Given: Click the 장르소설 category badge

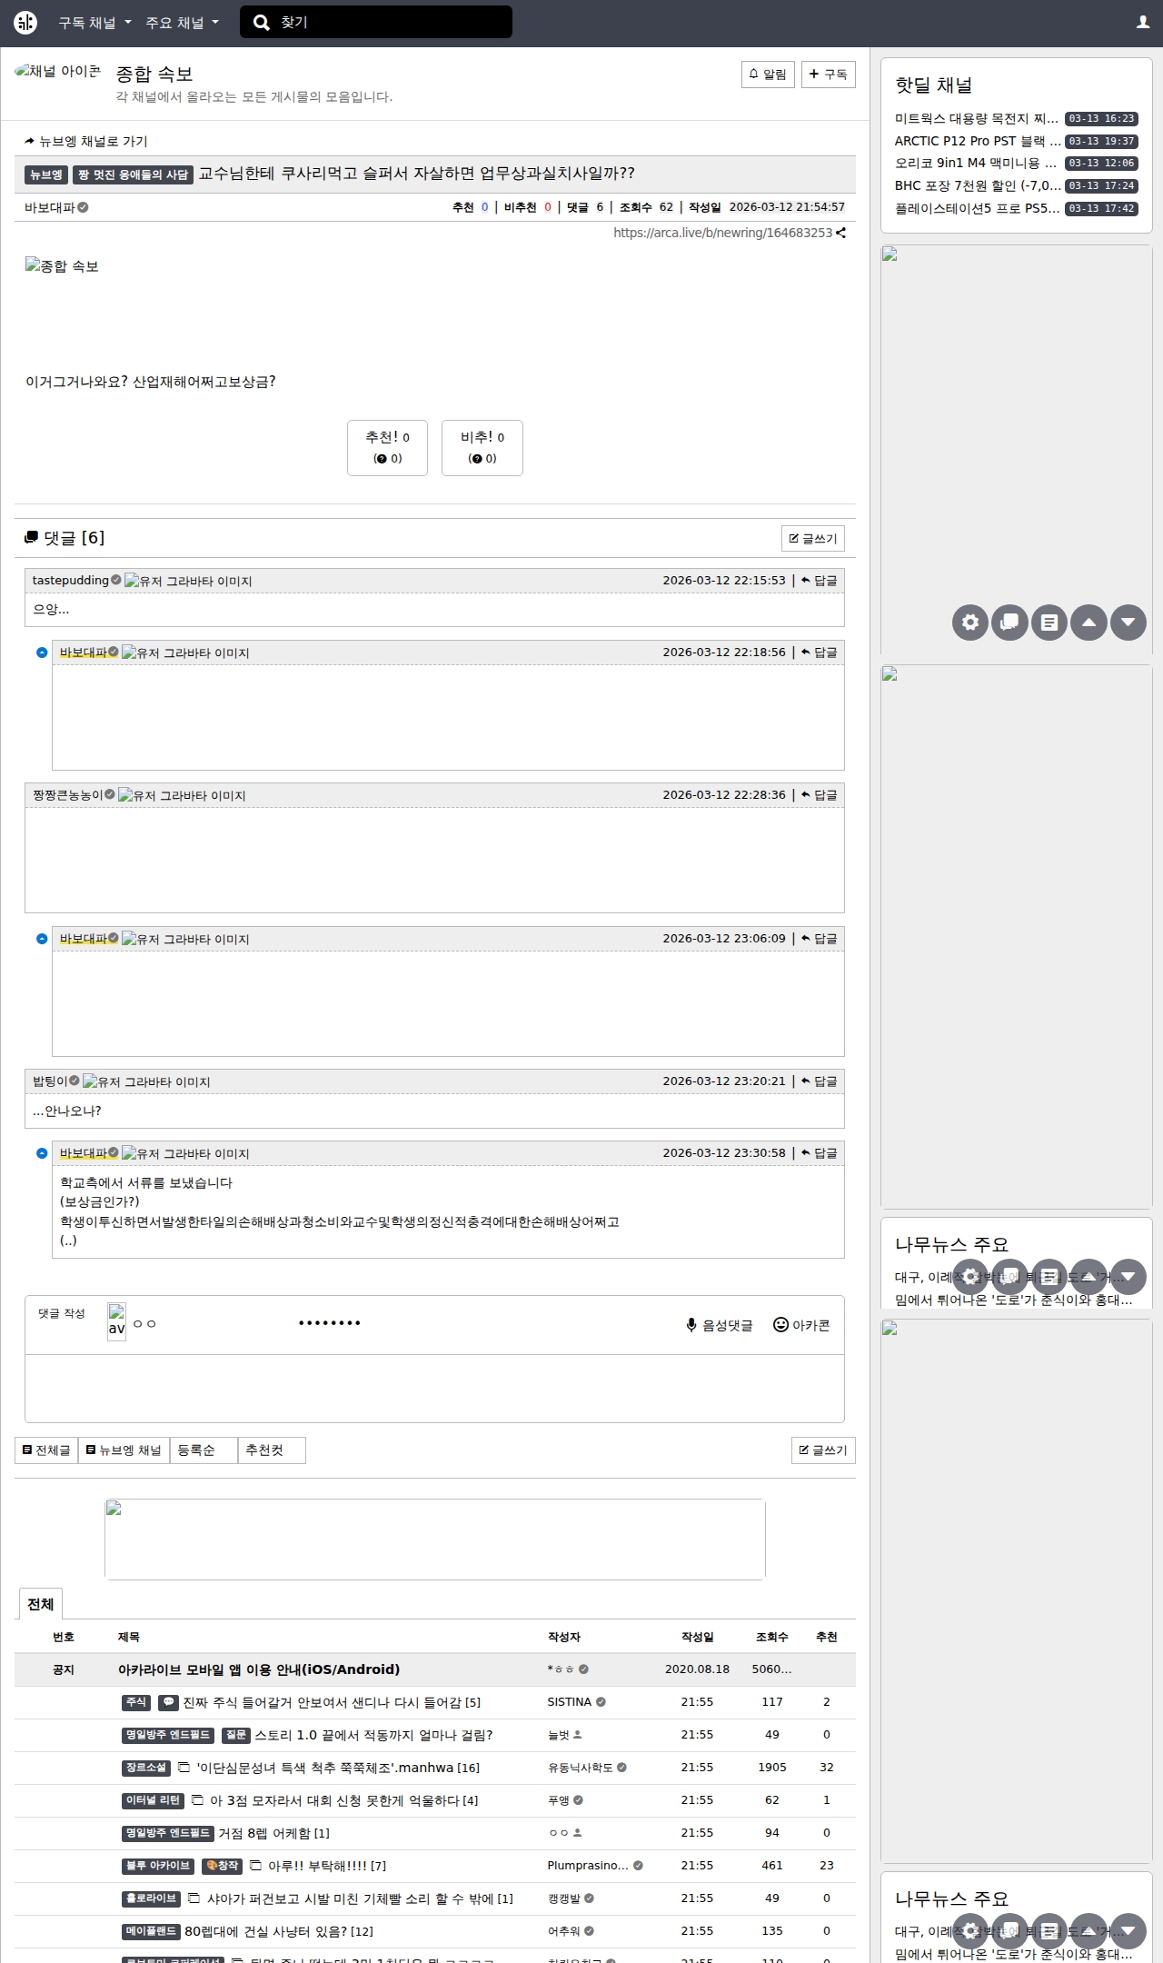Looking at the screenshot, I should click(x=146, y=1768).
